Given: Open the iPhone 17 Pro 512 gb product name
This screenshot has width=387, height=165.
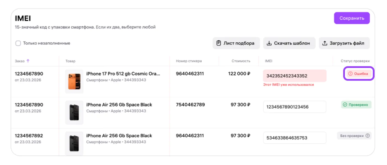Looking at the screenshot, I should [123, 74].
